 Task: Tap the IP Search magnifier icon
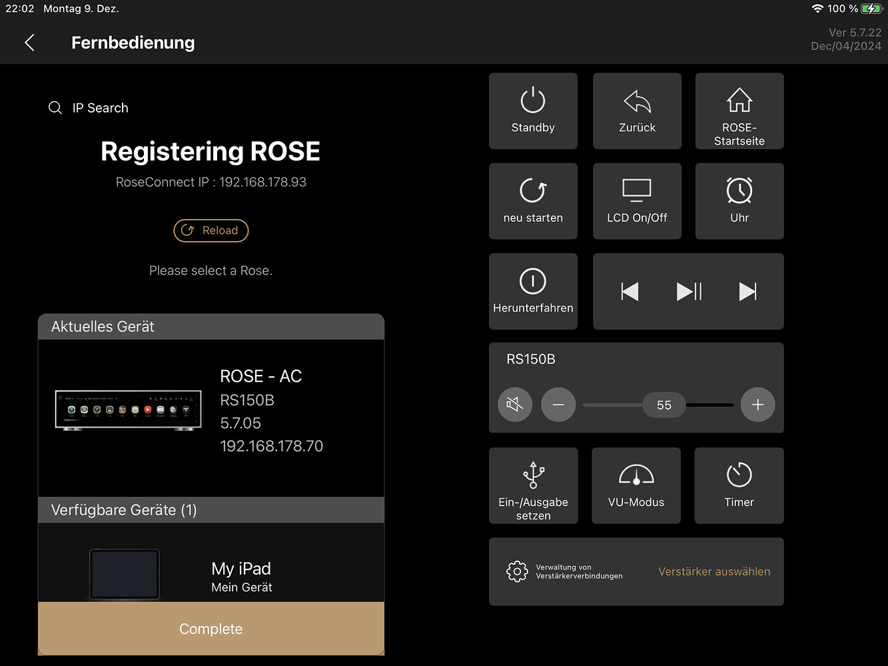coord(55,108)
